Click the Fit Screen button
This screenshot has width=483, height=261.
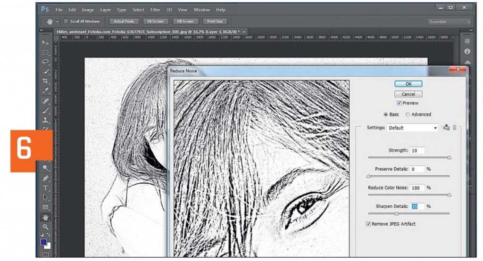[155, 21]
